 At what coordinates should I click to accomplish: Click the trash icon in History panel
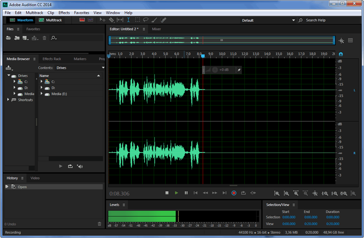tap(100, 224)
